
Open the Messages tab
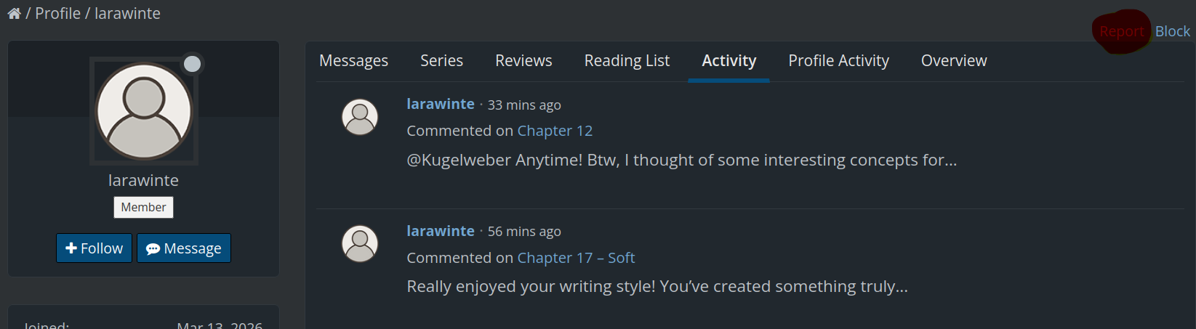pos(353,61)
